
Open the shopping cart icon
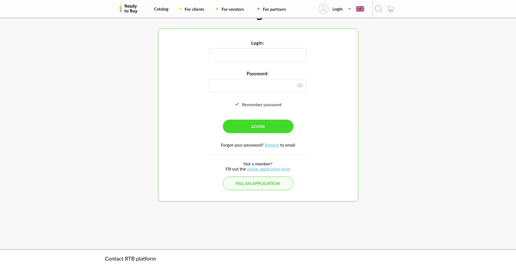pyautogui.click(x=390, y=9)
